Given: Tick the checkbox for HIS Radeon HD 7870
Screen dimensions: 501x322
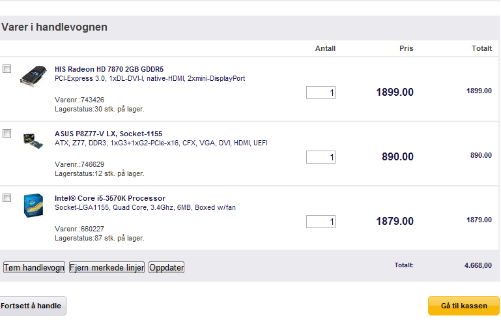Looking at the screenshot, I should (x=7, y=68).
